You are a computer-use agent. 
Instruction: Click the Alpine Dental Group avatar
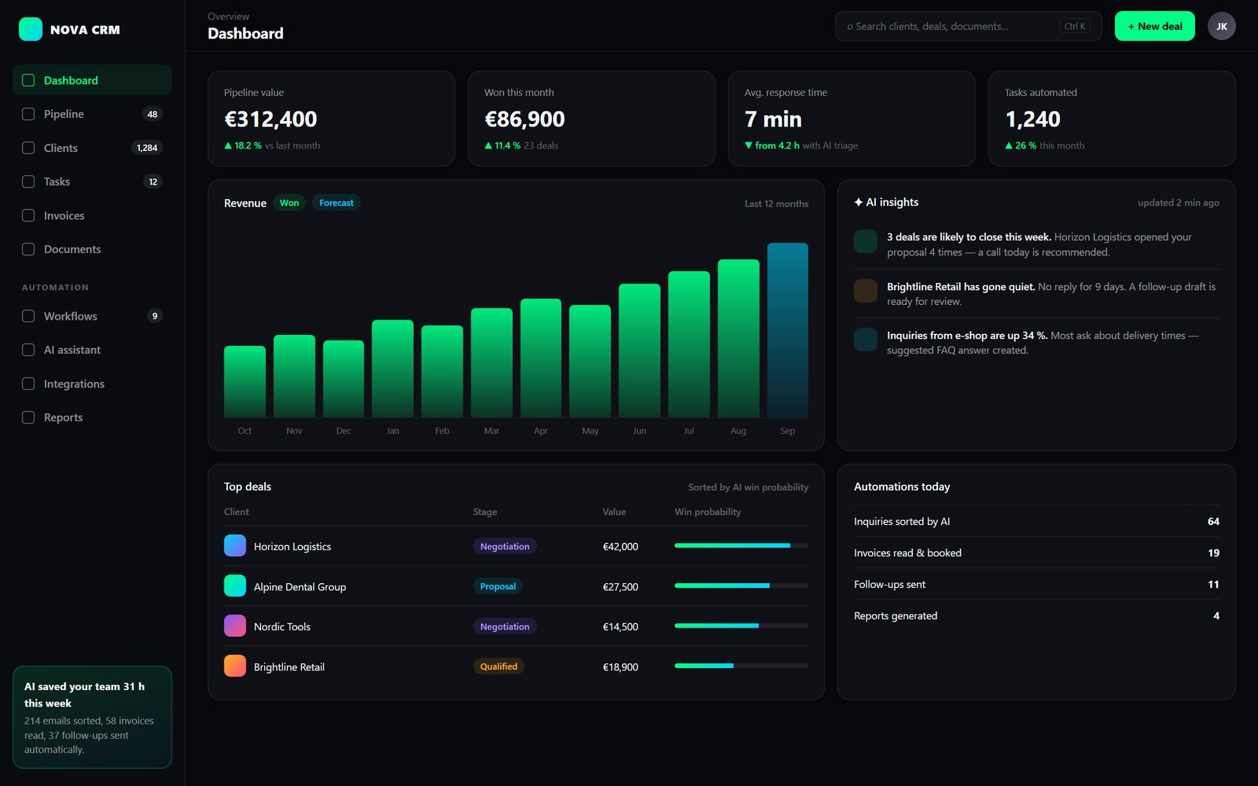point(235,586)
